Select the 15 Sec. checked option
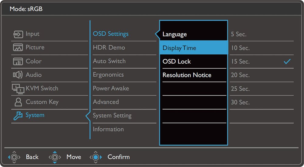 261,61
